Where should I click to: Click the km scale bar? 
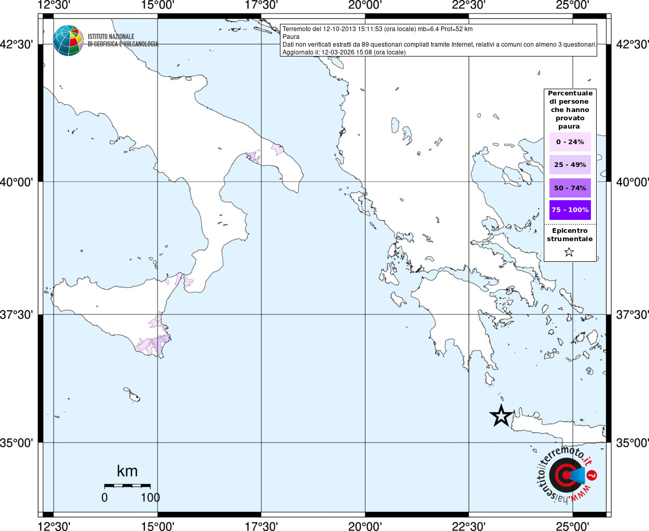click(x=128, y=486)
